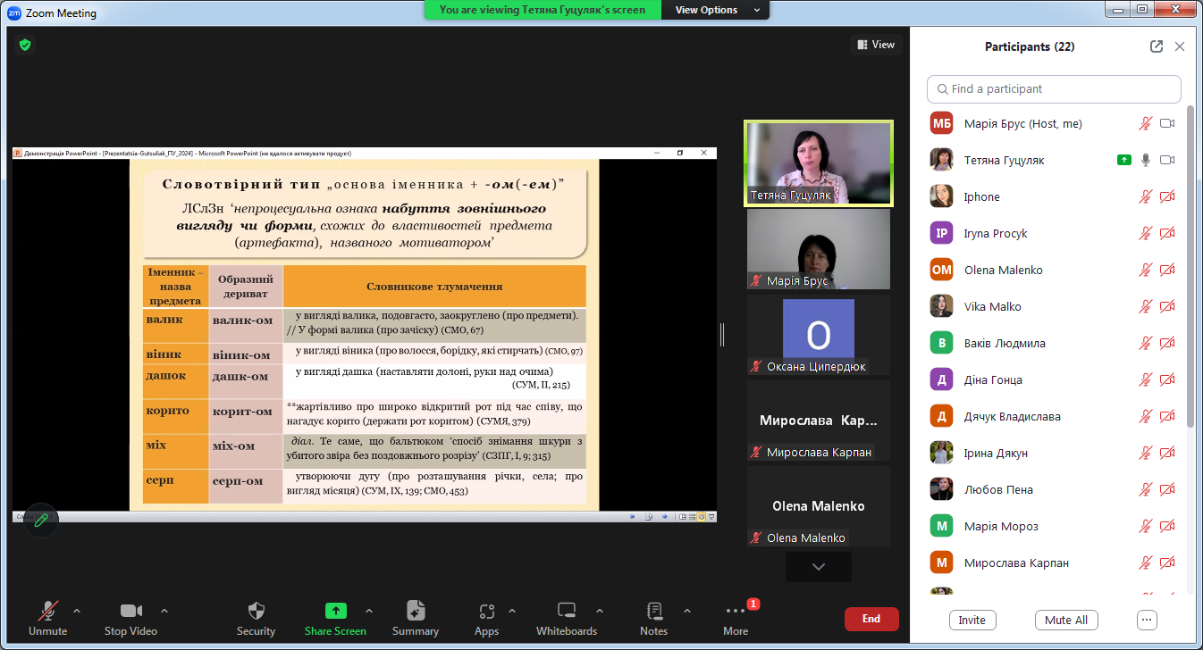Expand more video thumbnails with down chevron
1203x650 pixels.
click(x=818, y=567)
